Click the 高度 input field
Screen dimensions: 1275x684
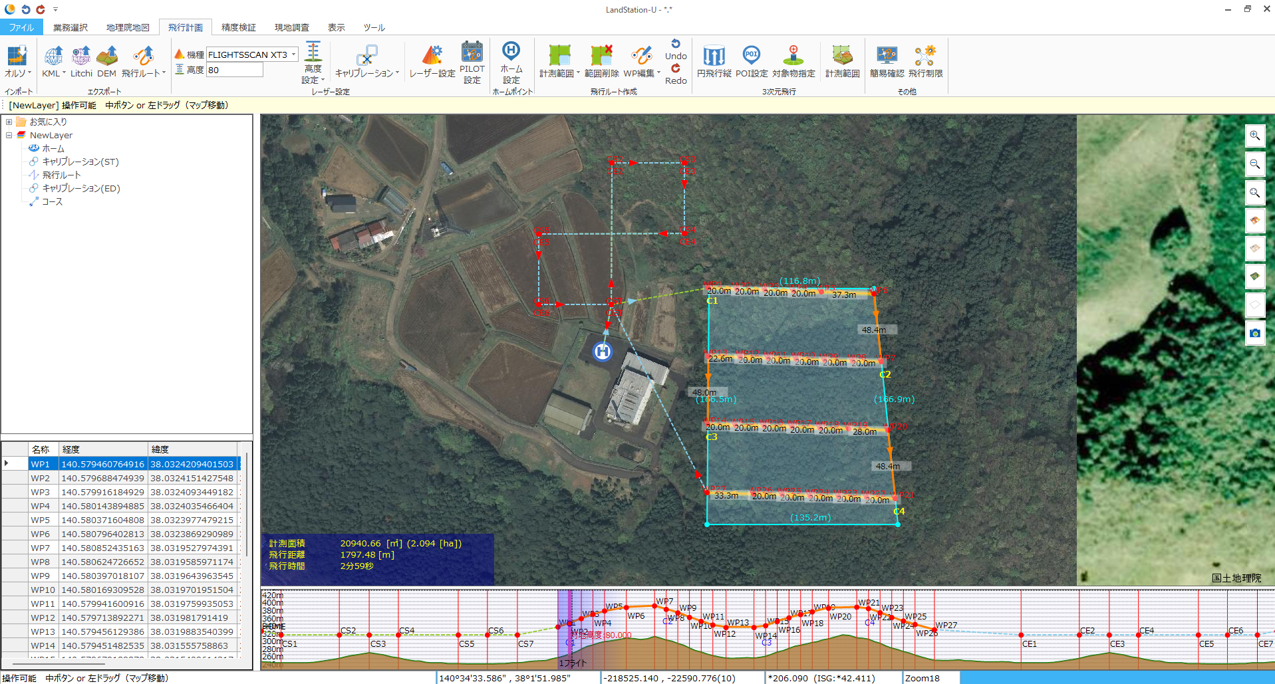click(234, 70)
